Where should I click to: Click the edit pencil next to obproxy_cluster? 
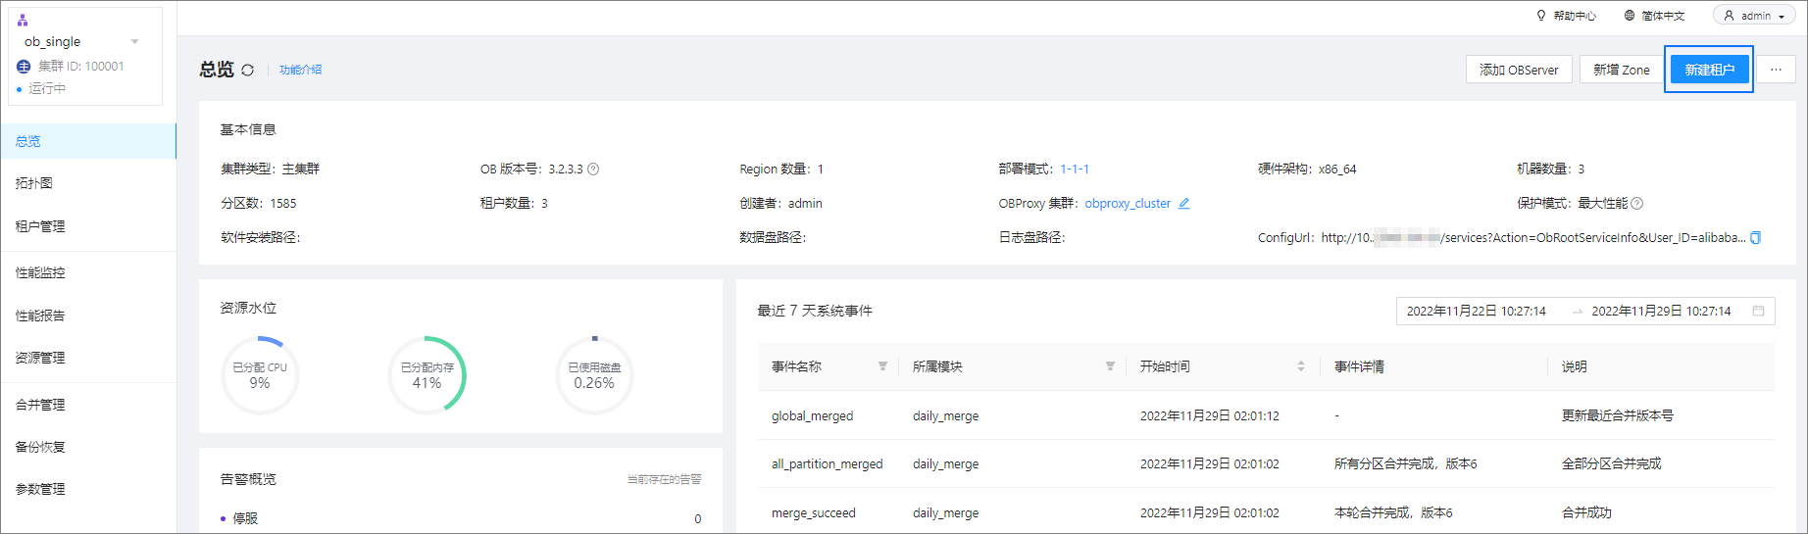1183,204
